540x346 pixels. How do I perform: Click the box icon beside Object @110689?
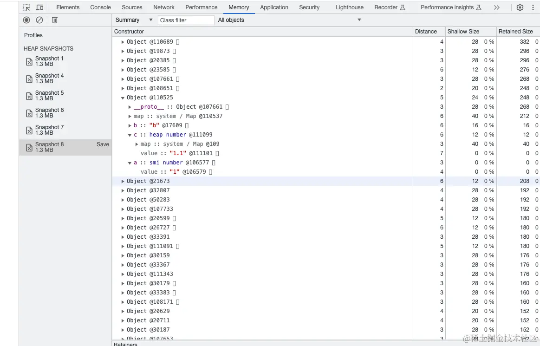pos(178,42)
